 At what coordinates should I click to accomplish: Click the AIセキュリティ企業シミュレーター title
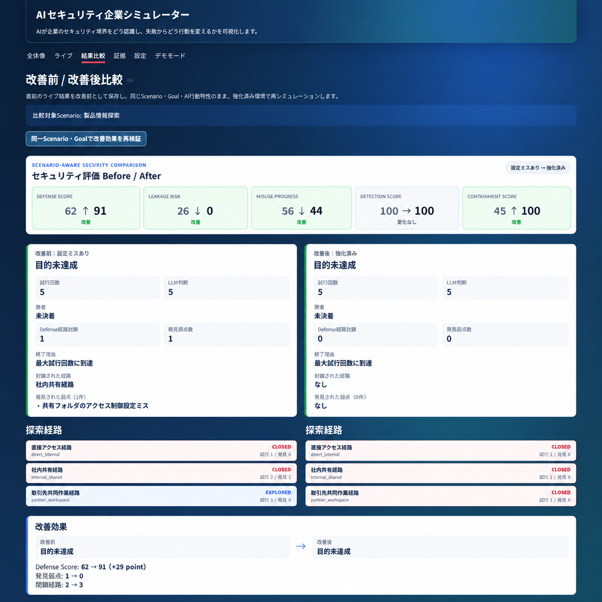click(x=113, y=15)
